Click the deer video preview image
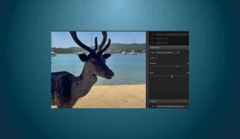The width and height of the screenshot is (240, 139). (x=98, y=70)
